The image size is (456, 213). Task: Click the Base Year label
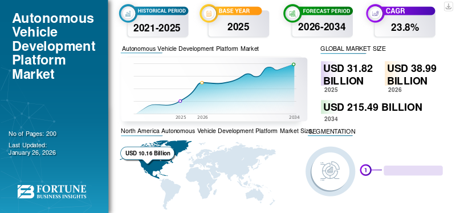click(234, 11)
